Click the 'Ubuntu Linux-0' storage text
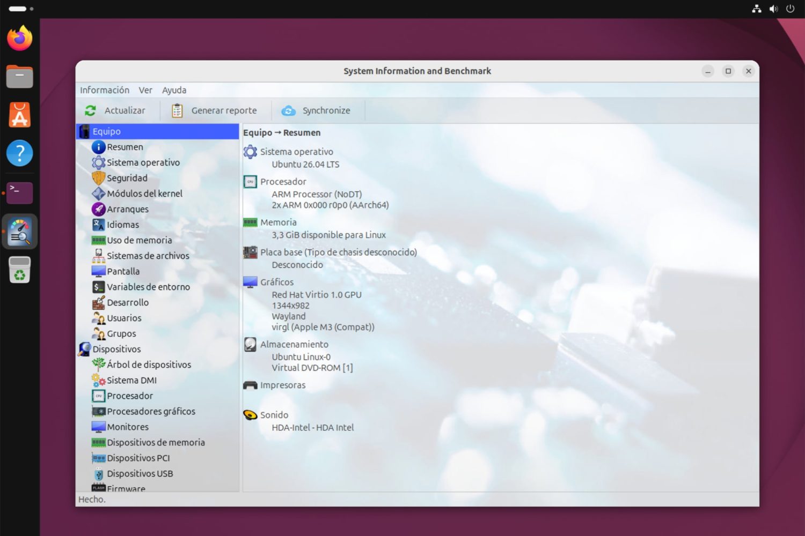This screenshot has height=536, width=805. (x=301, y=357)
